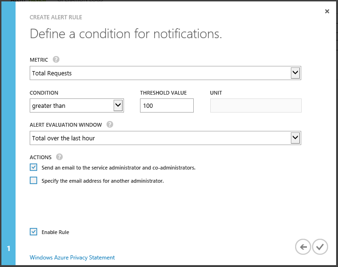Viewport: 338px width, 267px height.
Task: Click the UNIT label text
Action: coord(216,93)
